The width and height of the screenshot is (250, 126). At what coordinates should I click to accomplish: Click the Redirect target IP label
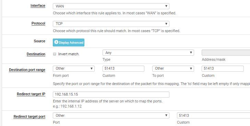click(x=31, y=94)
